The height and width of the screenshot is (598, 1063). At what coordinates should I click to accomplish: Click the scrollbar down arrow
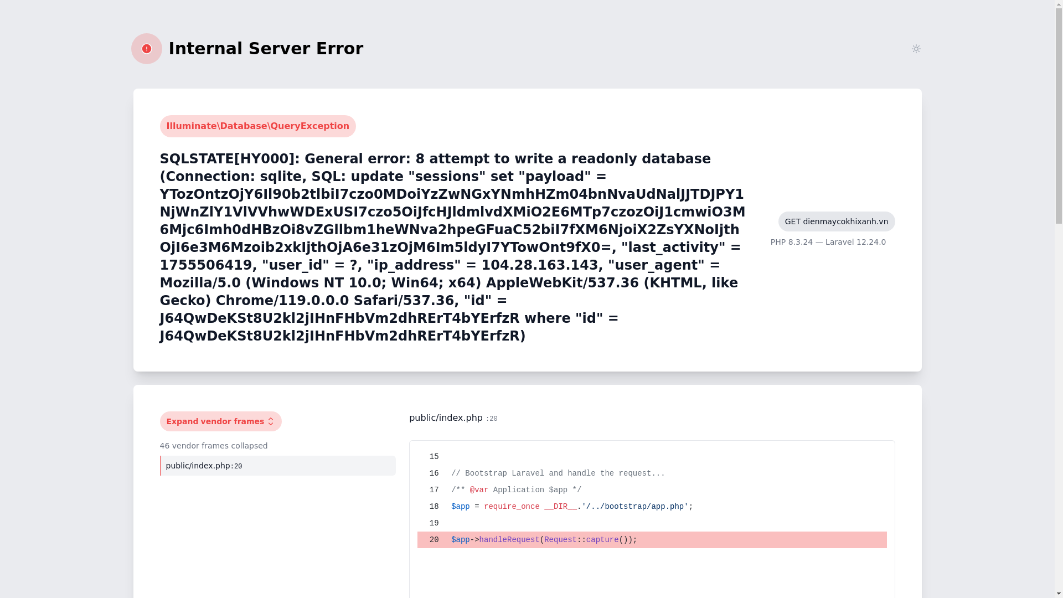[1059, 593]
